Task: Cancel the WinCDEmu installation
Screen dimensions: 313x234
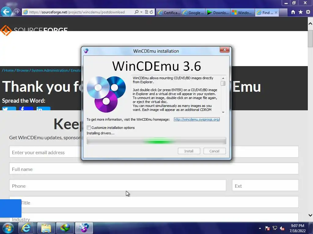Action: [x=215, y=151]
